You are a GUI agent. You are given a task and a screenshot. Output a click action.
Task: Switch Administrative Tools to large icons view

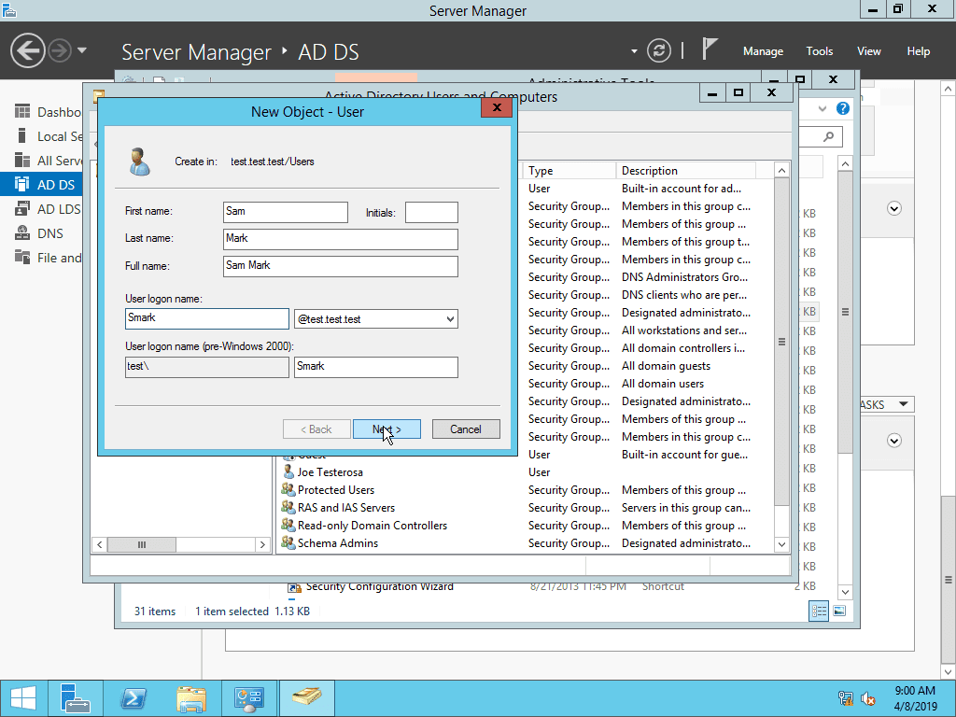839,611
